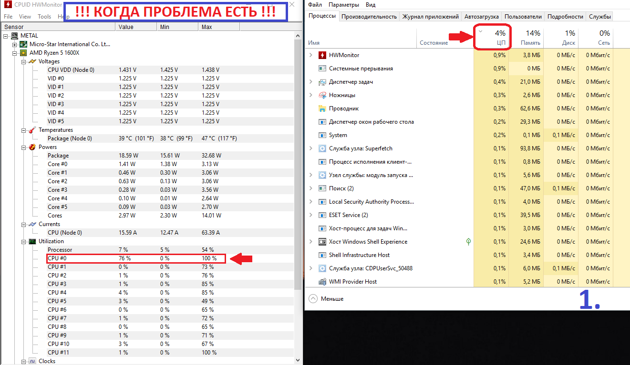Click the METAL computer icon in HWMonitor
Viewport: 630px width, 365px height.
click(x=15, y=36)
